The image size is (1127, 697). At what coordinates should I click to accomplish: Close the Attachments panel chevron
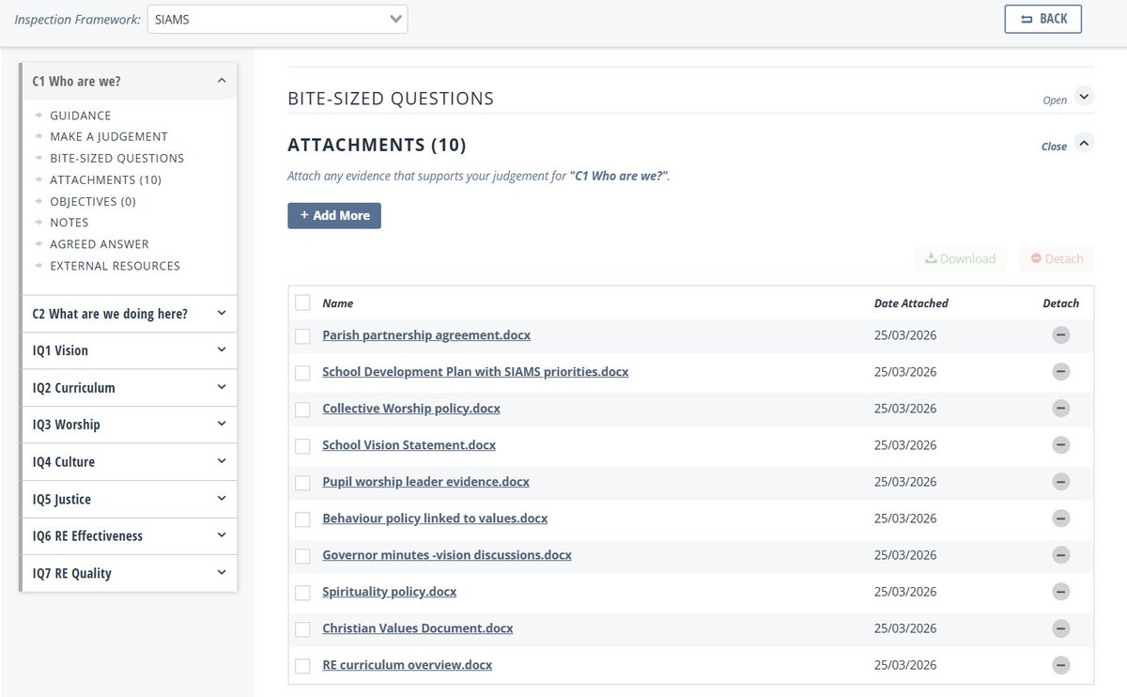pyautogui.click(x=1085, y=143)
